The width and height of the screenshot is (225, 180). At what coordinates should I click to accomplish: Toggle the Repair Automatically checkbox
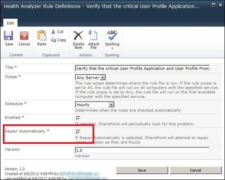click(78, 132)
